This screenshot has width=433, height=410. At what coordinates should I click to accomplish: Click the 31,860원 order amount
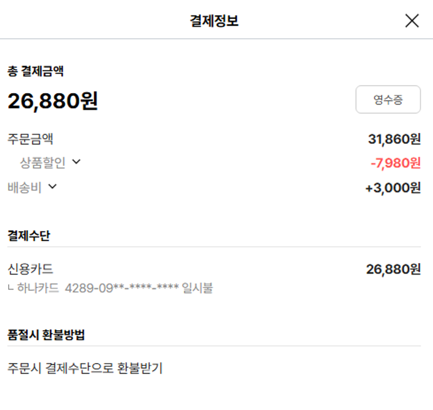(x=394, y=139)
